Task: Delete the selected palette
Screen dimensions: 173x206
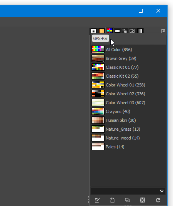Action: 142,200
